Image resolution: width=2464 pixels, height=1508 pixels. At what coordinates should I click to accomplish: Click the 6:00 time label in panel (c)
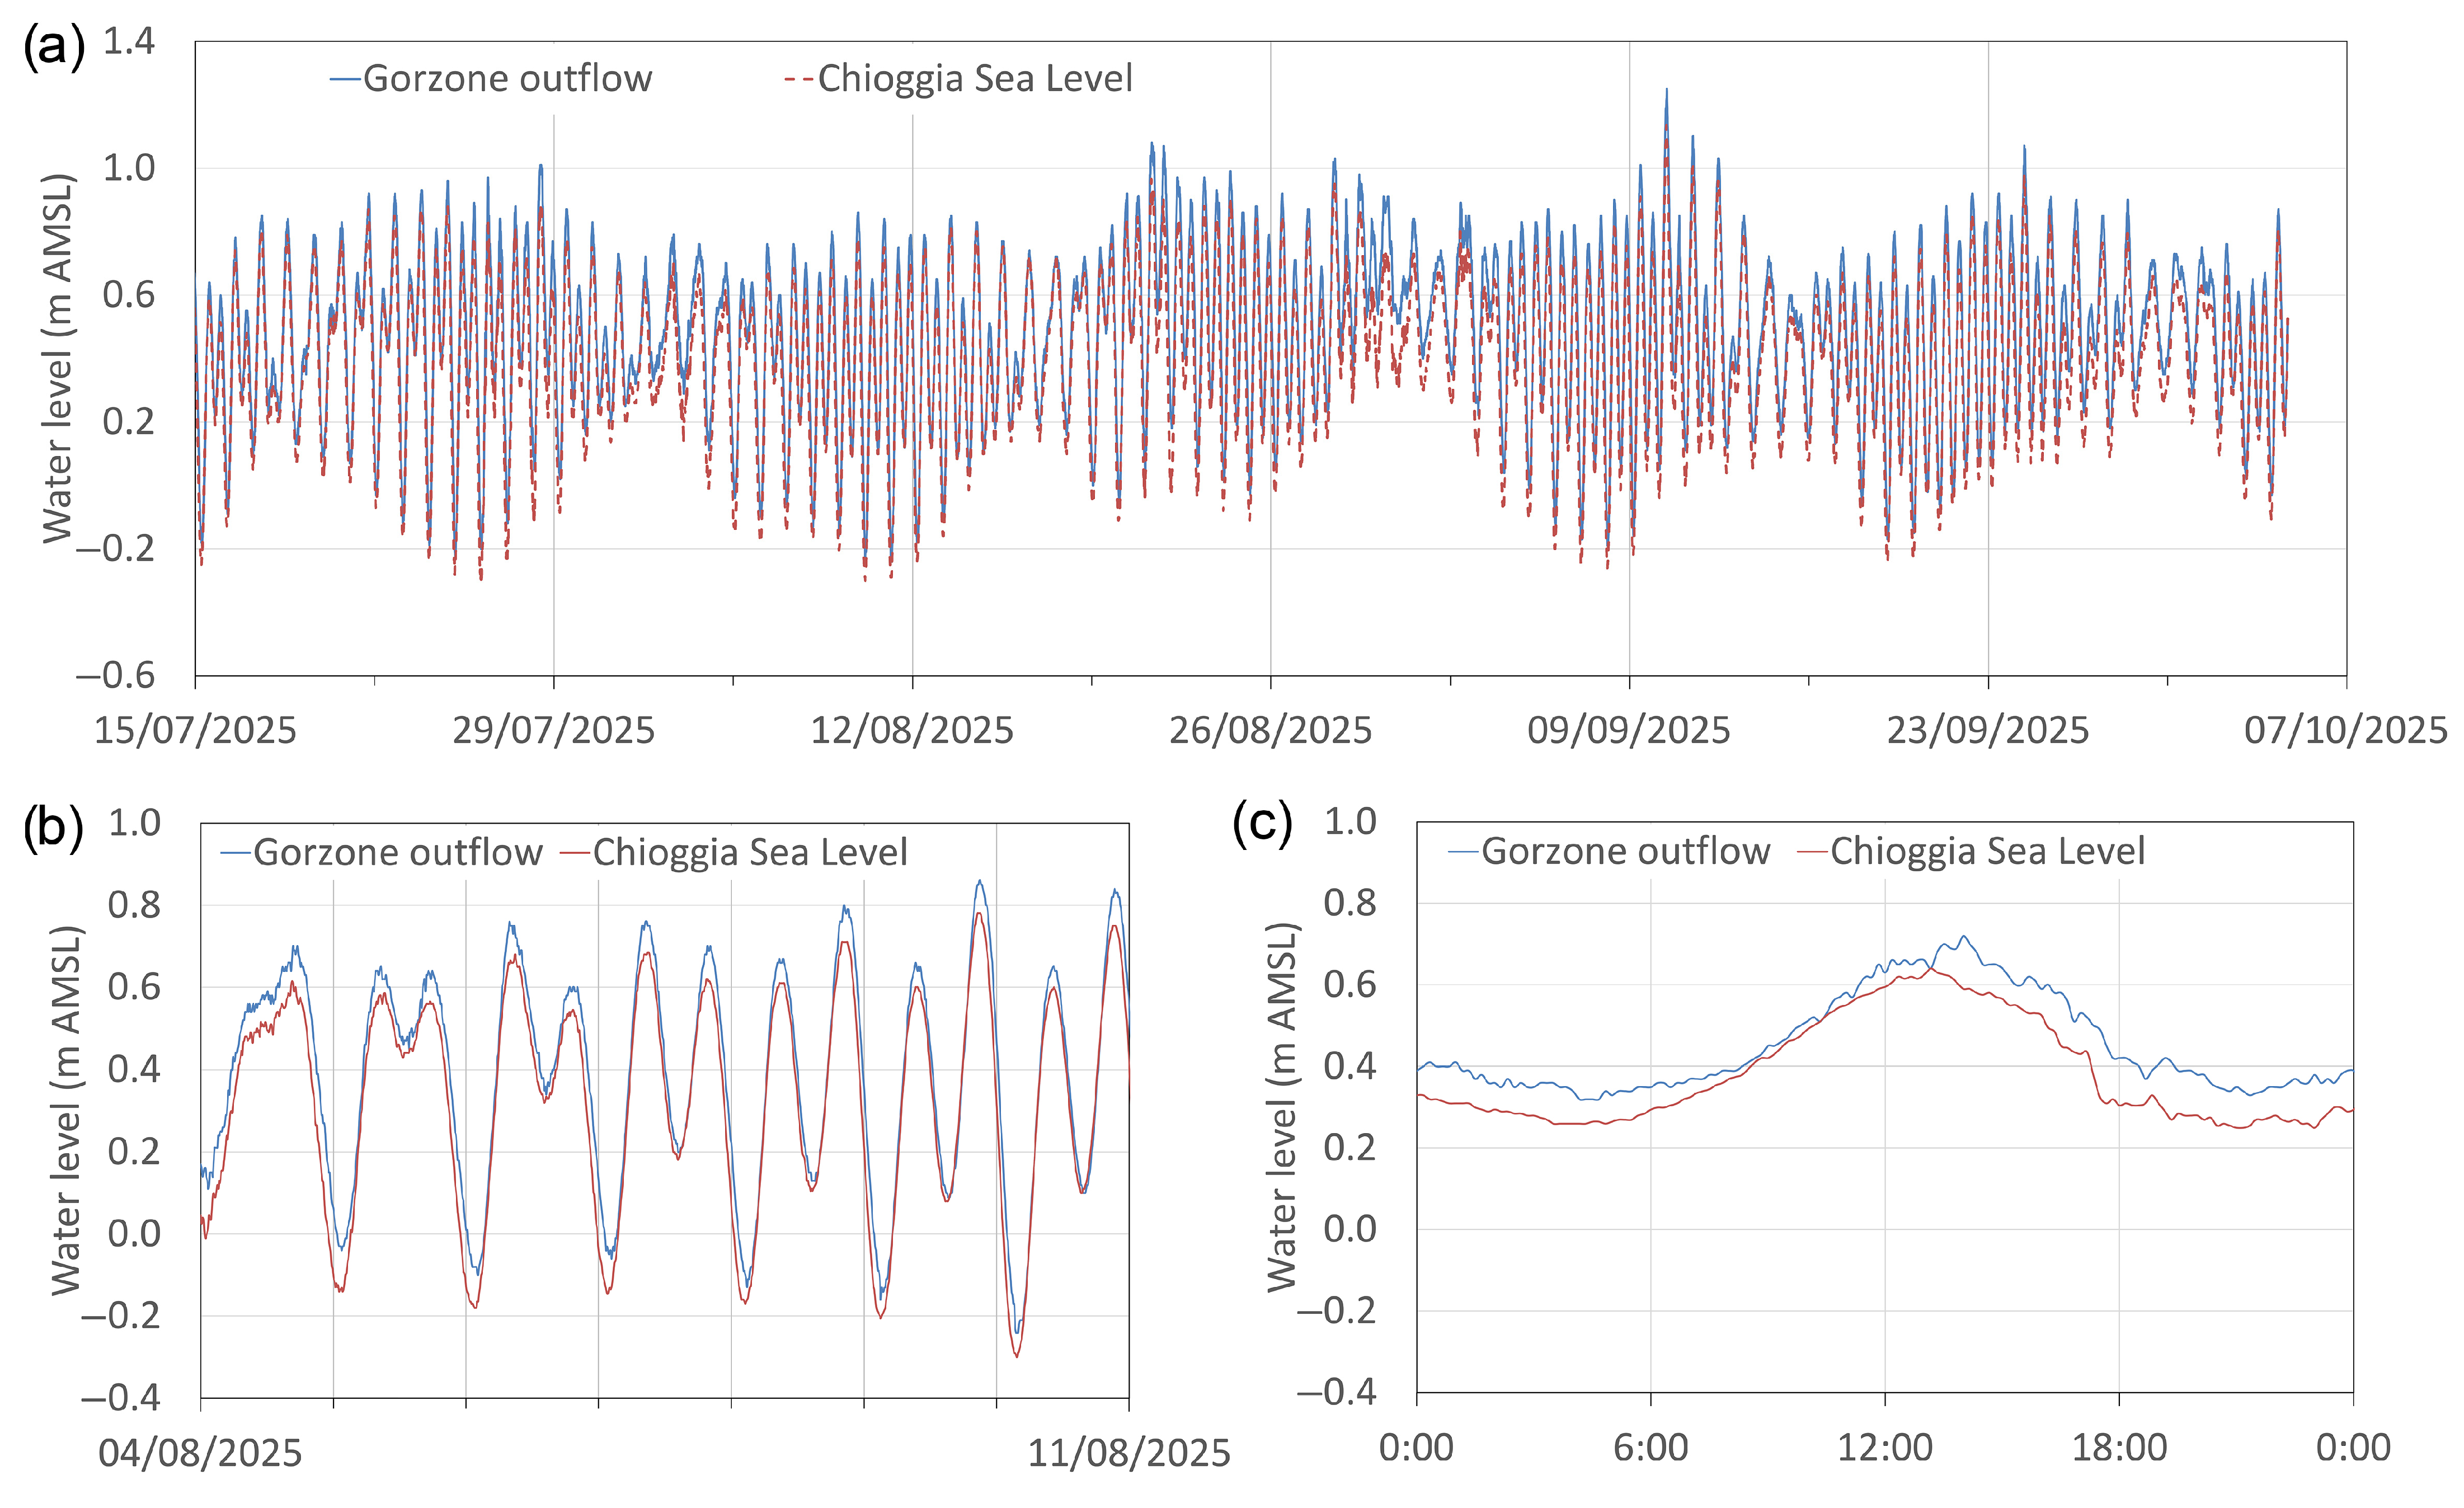pyautogui.click(x=1650, y=1447)
